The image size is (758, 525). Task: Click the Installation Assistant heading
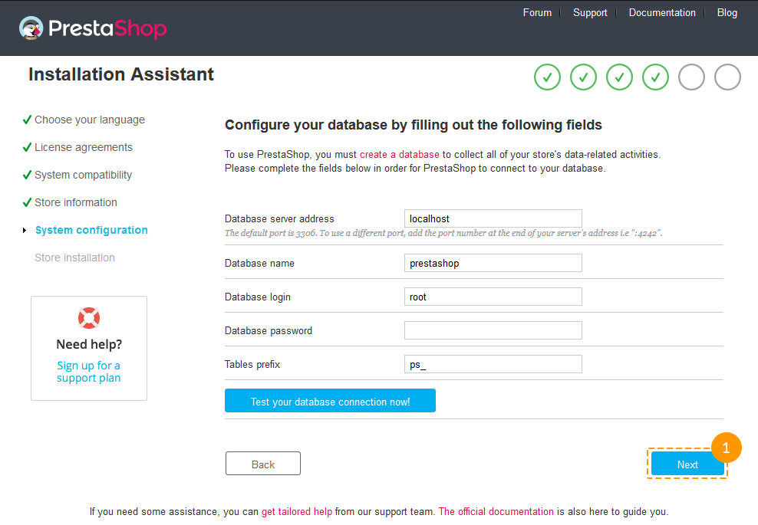pyautogui.click(x=121, y=74)
